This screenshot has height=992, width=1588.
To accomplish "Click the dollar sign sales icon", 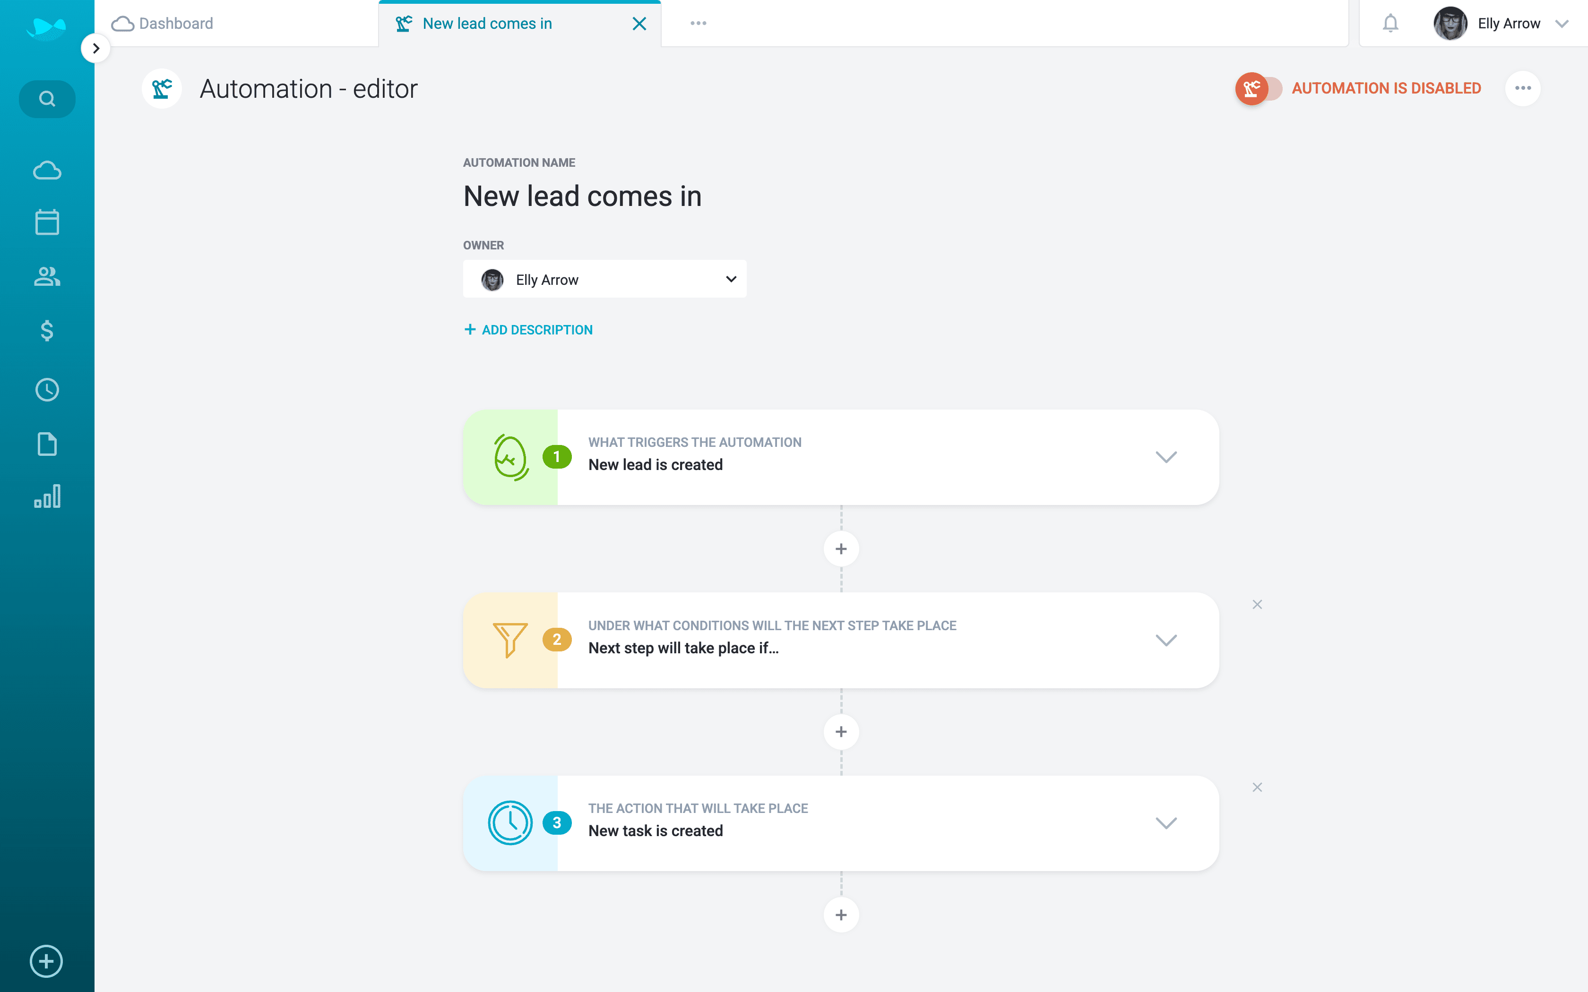I will [47, 331].
